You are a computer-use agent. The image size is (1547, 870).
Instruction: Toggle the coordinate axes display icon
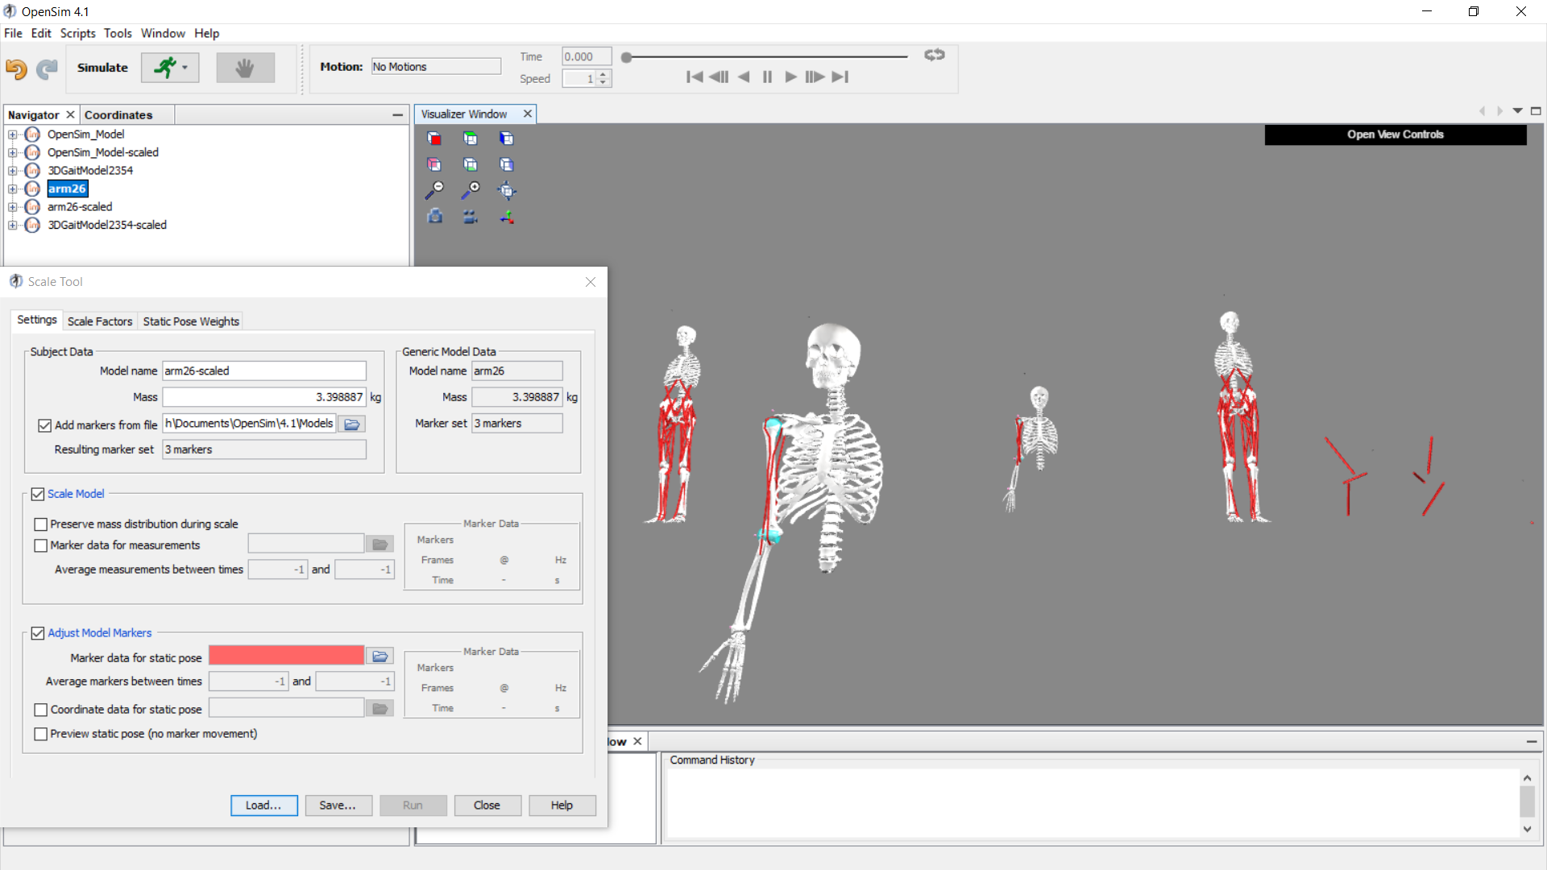click(506, 217)
